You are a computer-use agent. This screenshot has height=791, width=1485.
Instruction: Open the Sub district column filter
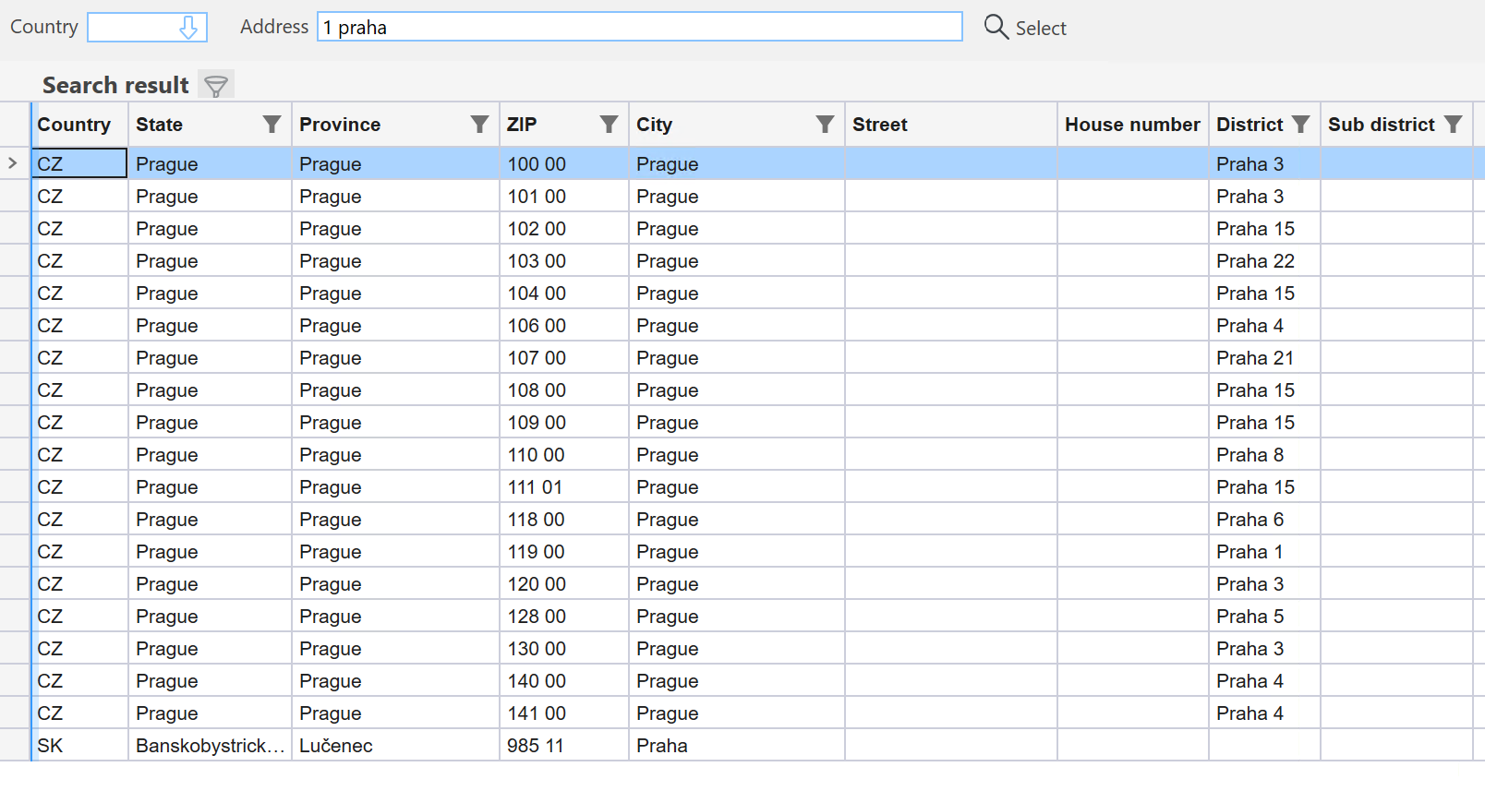[x=1453, y=125]
